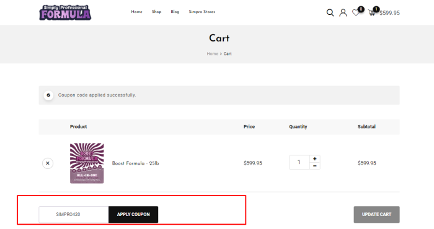Open the shopping cart icon
Screen dimensions: 434x229
(x=372, y=13)
